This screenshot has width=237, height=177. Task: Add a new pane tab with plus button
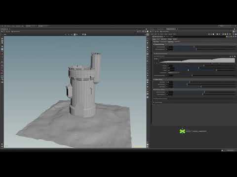[x=177, y=29]
